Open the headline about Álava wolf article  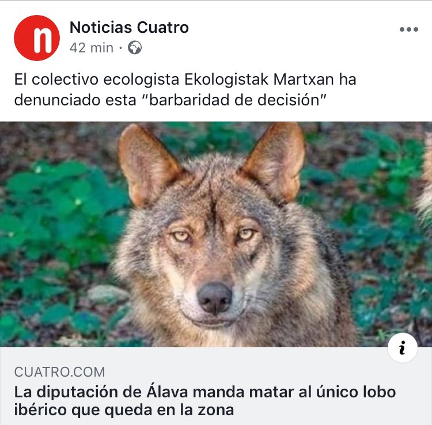[x=205, y=401]
